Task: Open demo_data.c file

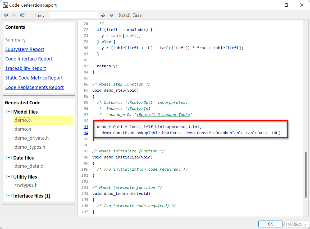Action: tap(29, 166)
